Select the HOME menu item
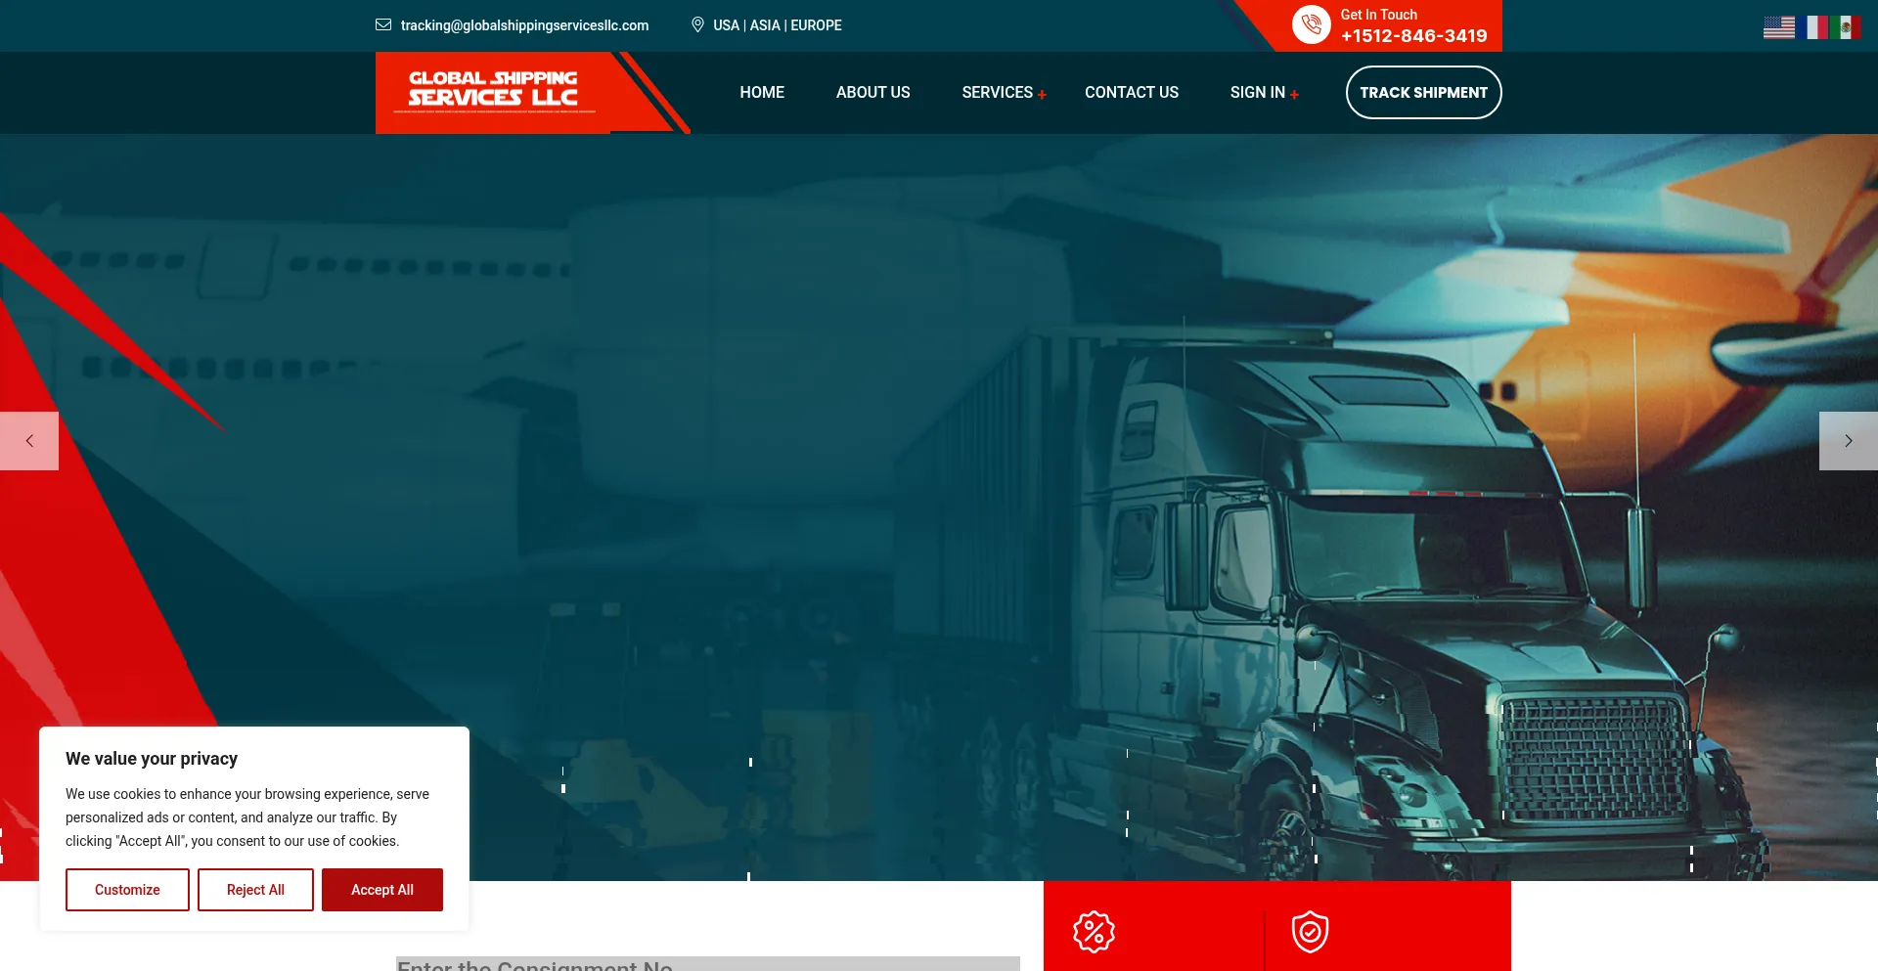 [761, 92]
